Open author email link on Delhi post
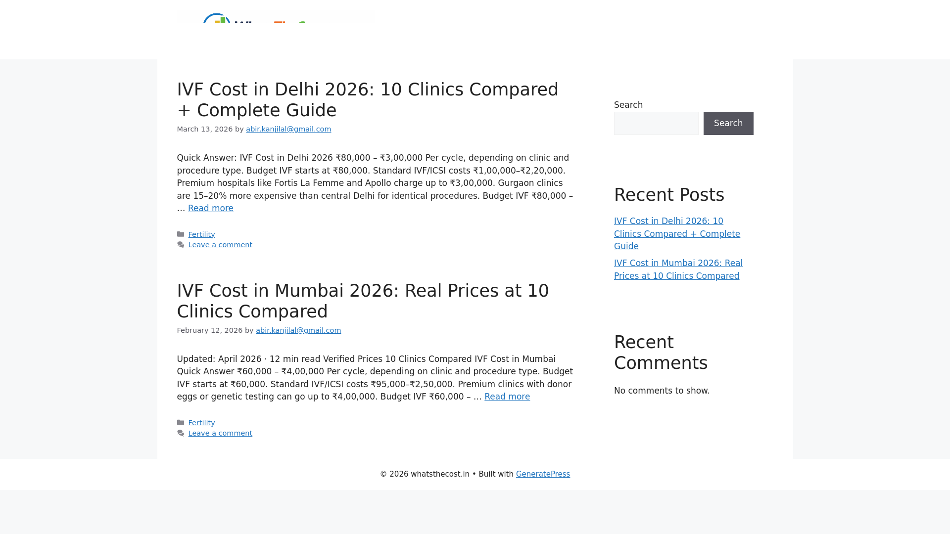 [x=288, y=129]
